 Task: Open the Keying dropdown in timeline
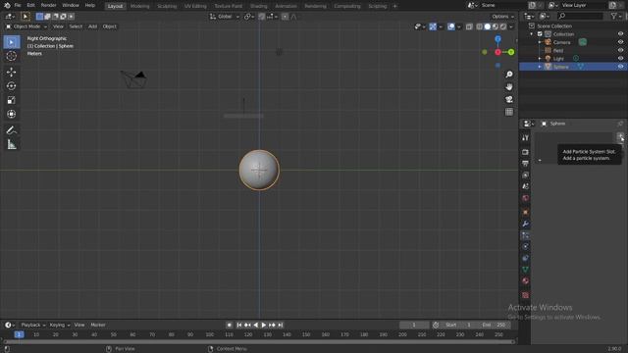pos(59,325)
